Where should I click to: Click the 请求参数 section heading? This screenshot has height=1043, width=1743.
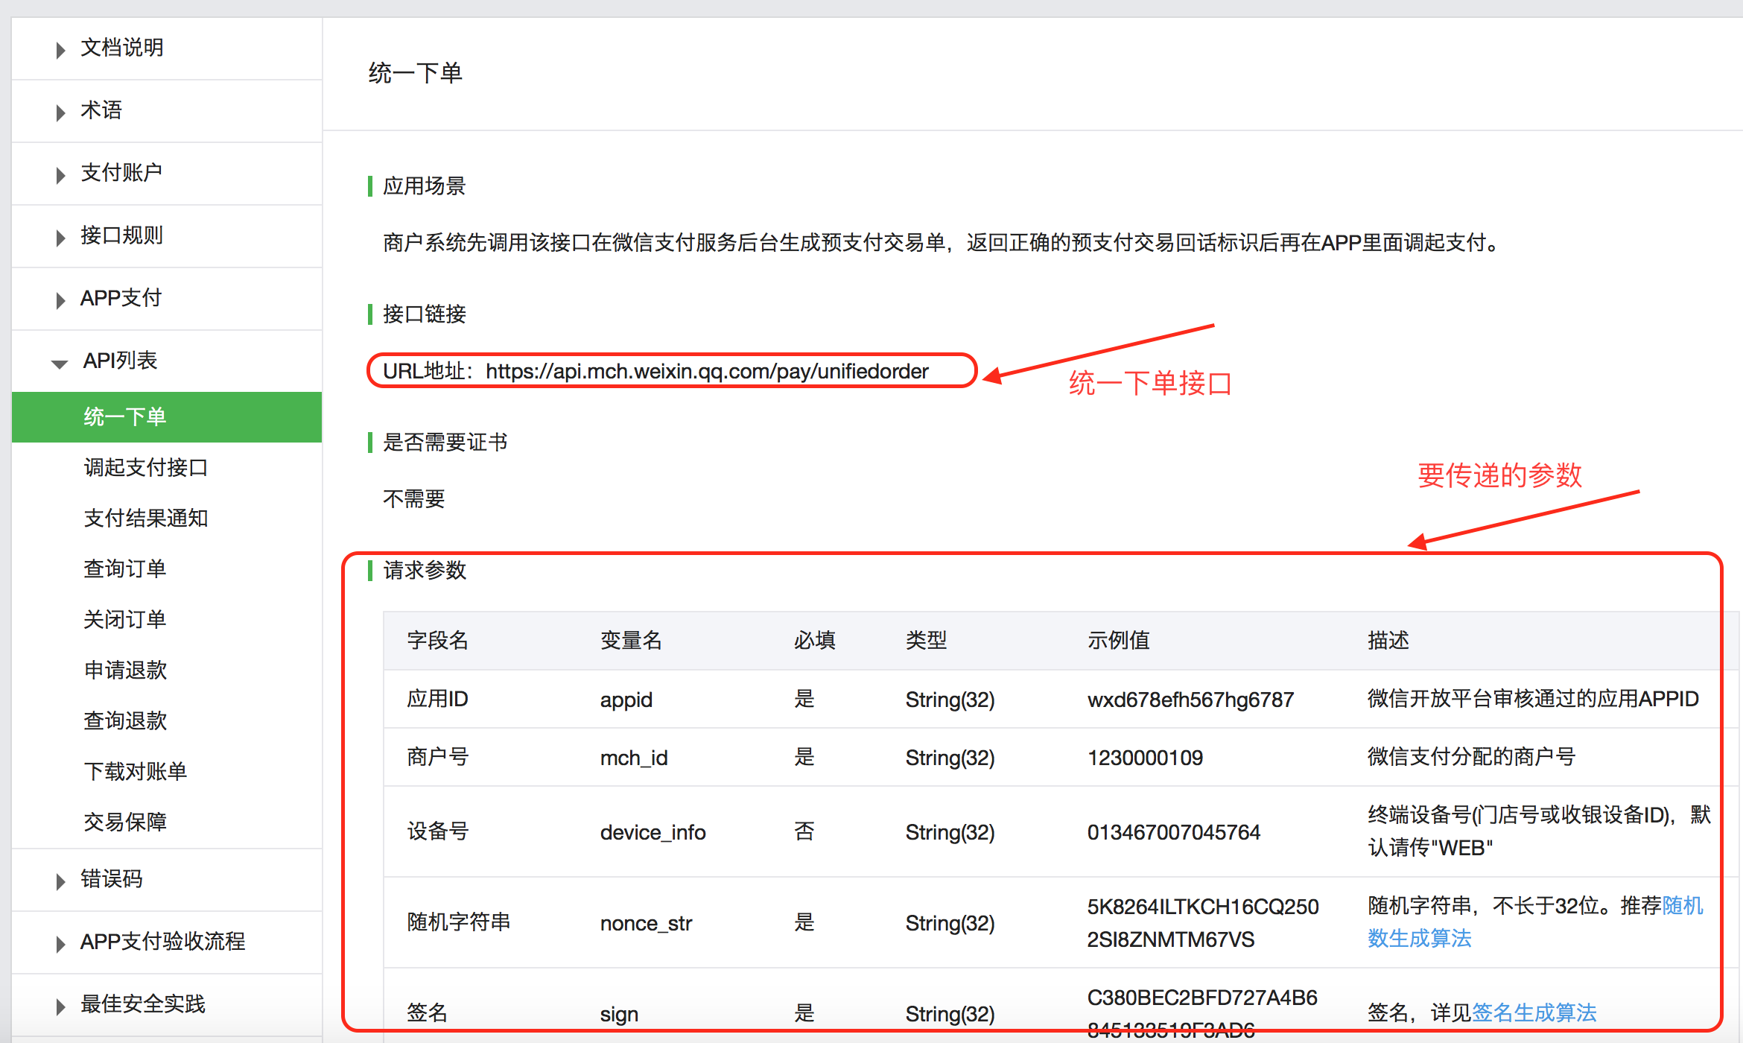425,571
